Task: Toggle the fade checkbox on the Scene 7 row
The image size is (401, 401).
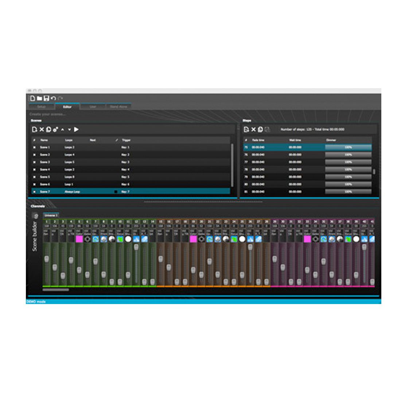Action: pyautogui.click(x=116, y=192)
